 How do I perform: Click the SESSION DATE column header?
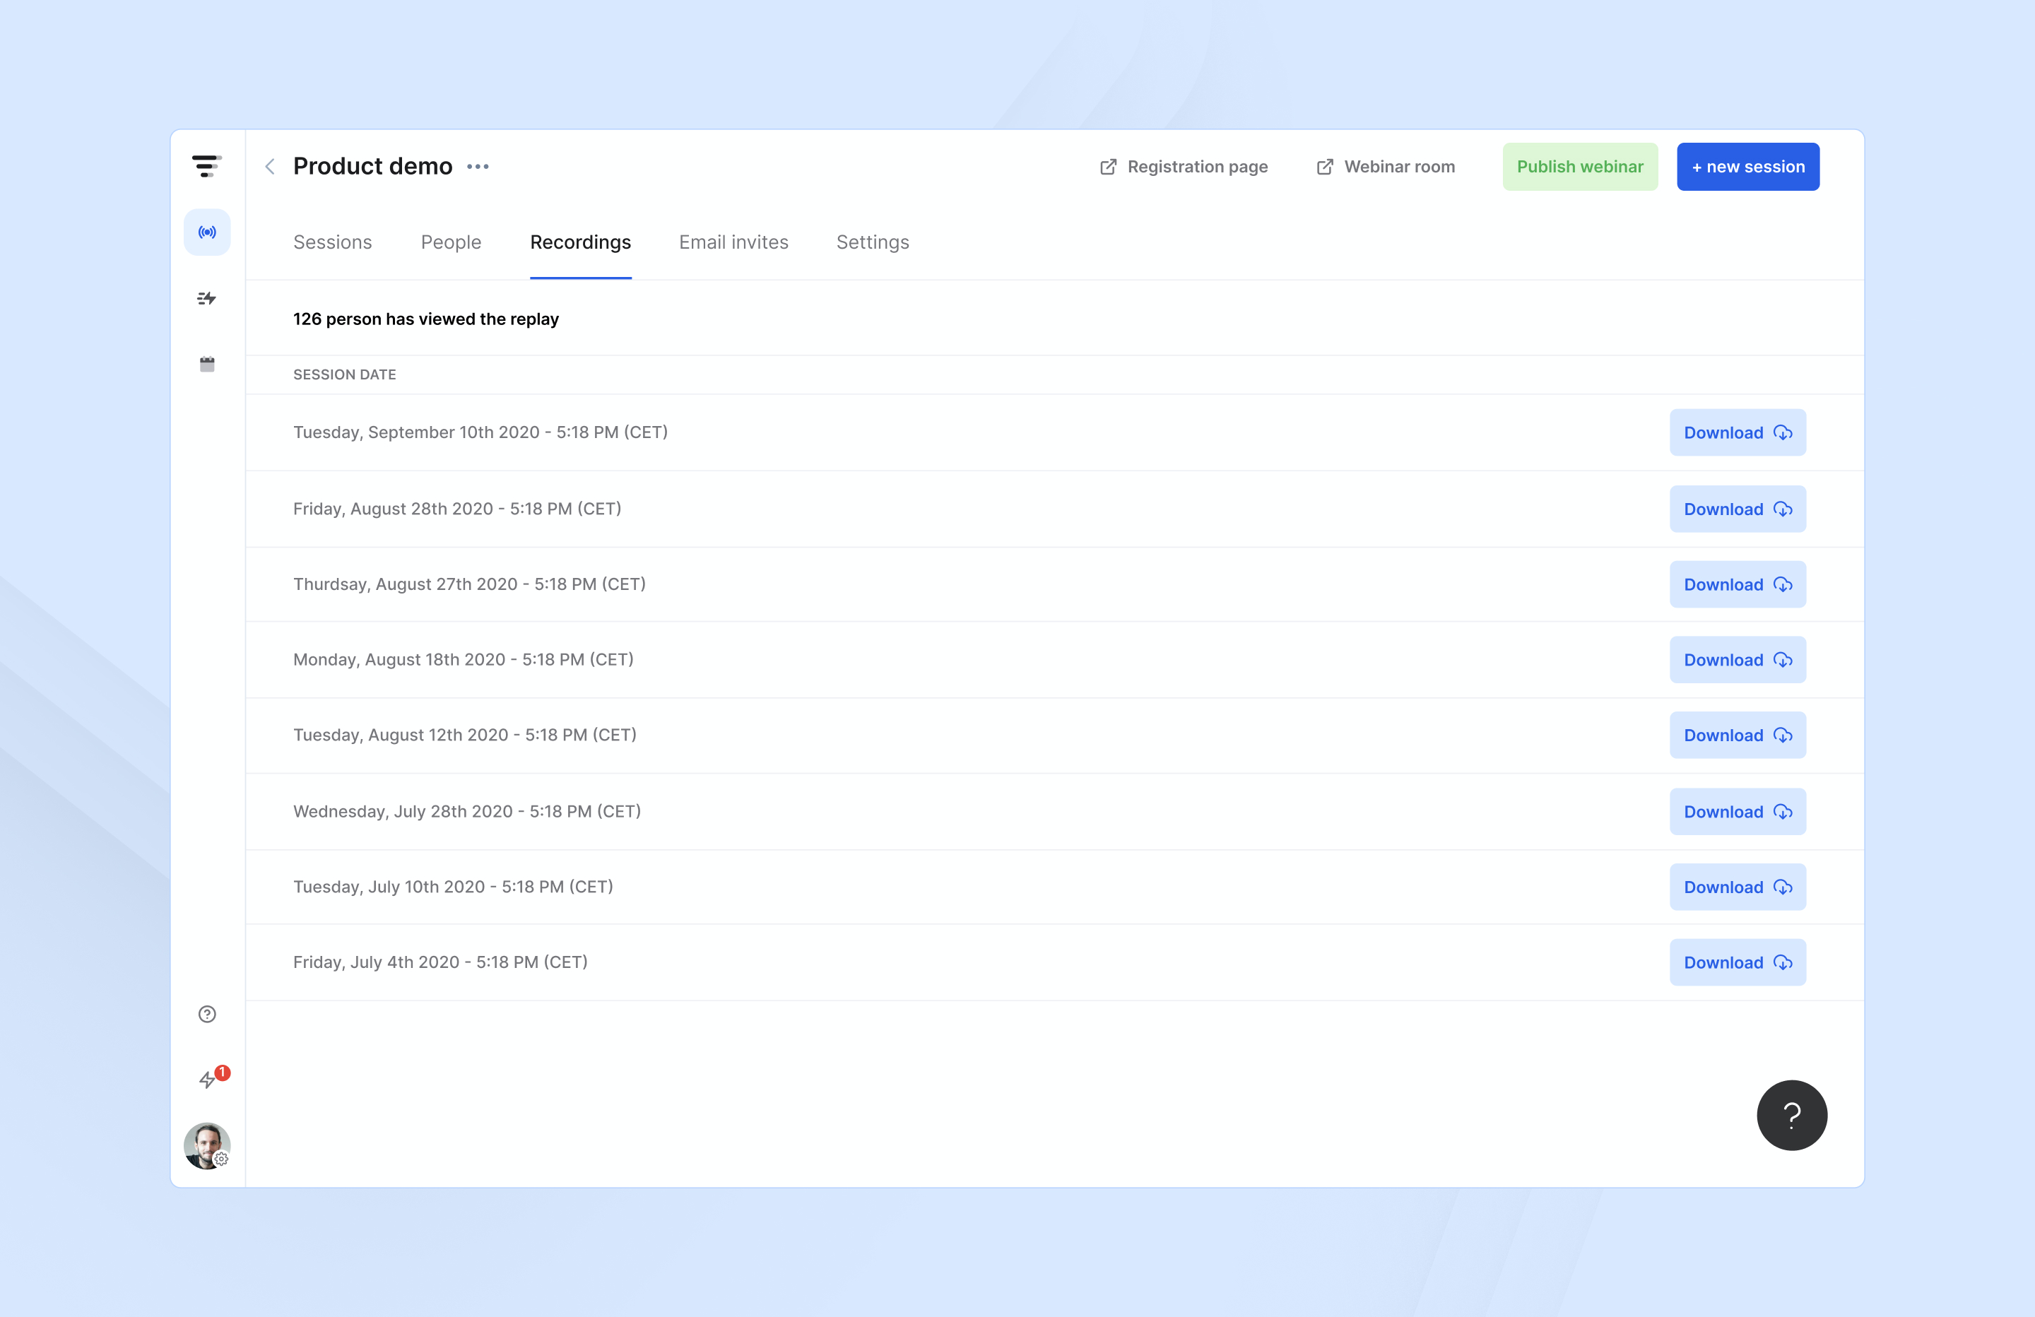tap(345, 374)
